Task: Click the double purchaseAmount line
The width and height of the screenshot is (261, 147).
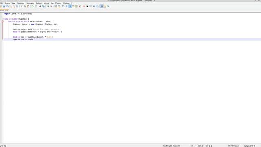Action: 37,32
